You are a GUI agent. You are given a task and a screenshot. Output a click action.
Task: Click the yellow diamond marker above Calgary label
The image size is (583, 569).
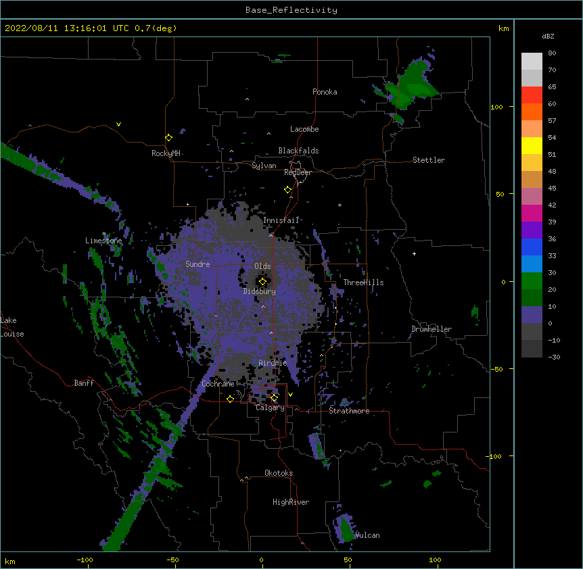coord(274,398)
